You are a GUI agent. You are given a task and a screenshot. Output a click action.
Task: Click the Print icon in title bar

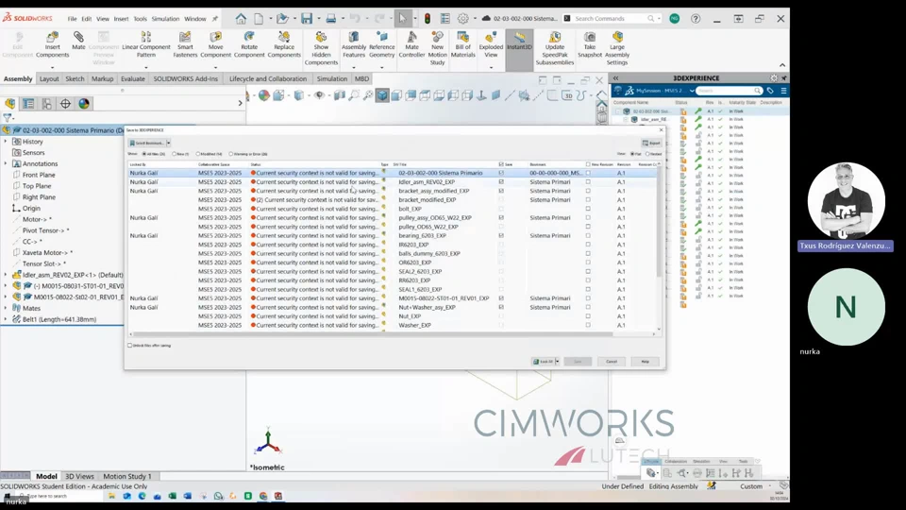pyautogui.click(x=330, y=19)
